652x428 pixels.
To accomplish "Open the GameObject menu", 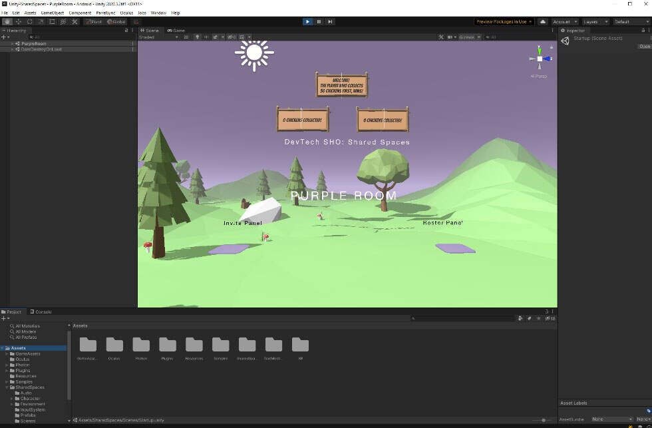I will [x=52, y=13].
